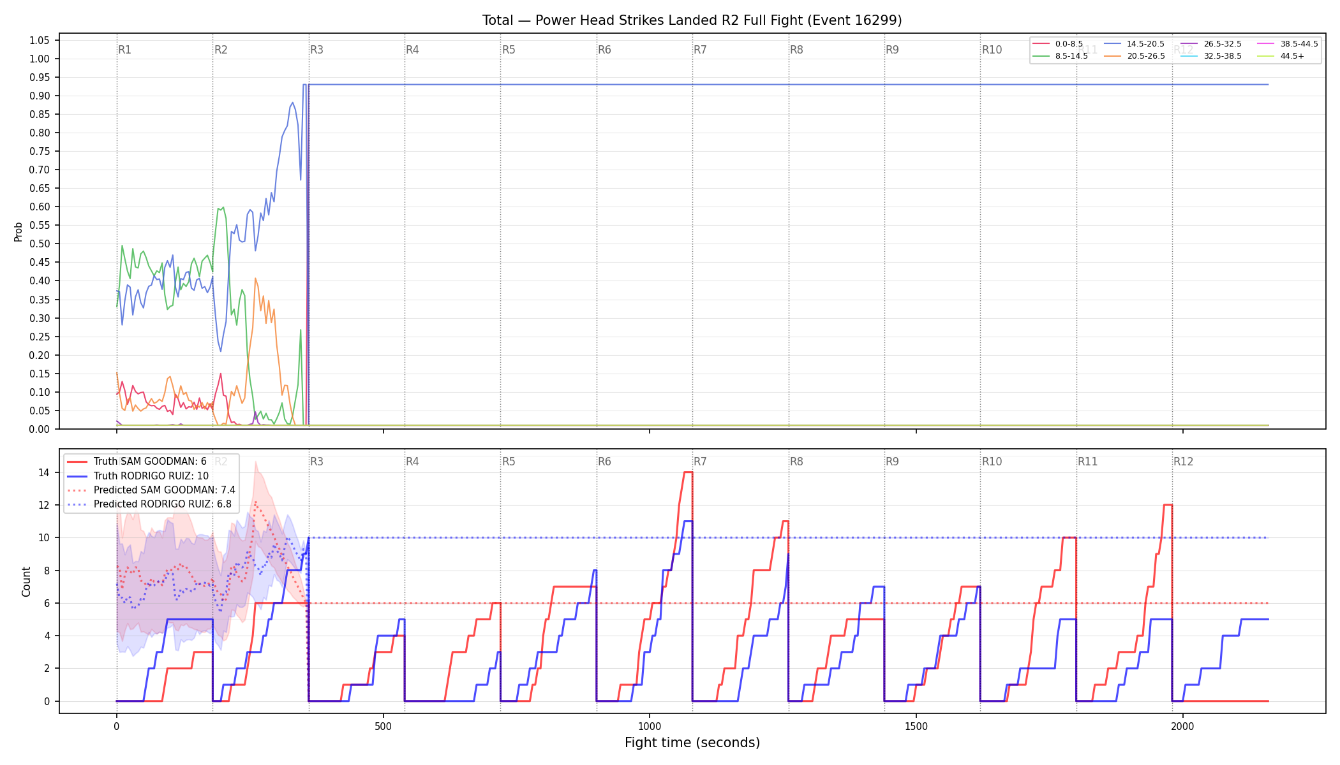Click the Fight time (seconds) axis label
Viewport: 1340px width, 765px height.
point(692,743)
